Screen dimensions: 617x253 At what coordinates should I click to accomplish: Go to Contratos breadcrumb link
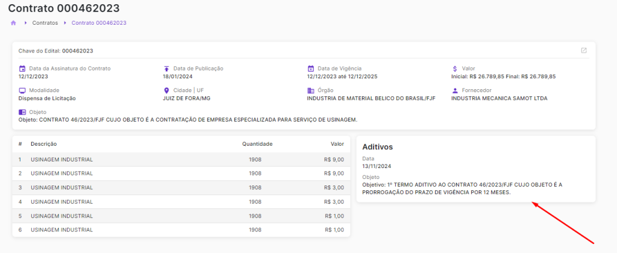click(x=45, y=23)
